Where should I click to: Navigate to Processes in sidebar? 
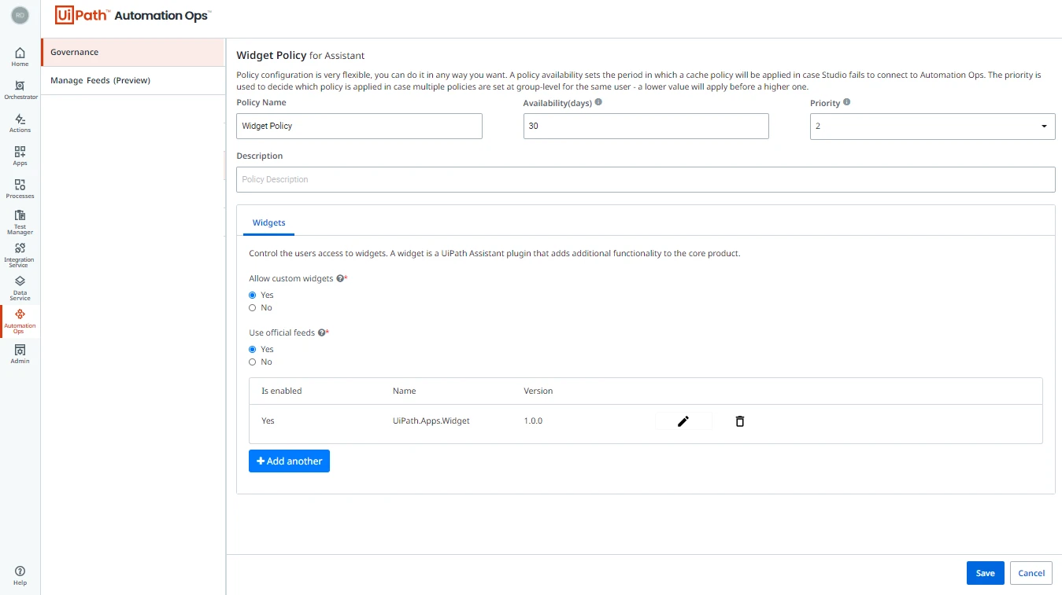(20, 189)
